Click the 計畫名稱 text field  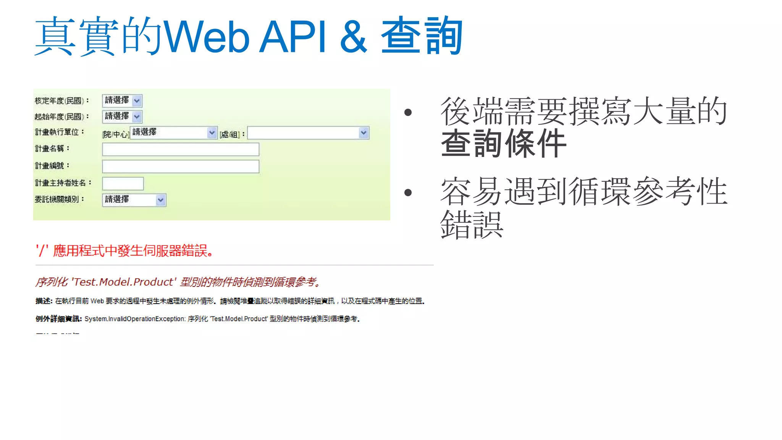click(181, 149)
